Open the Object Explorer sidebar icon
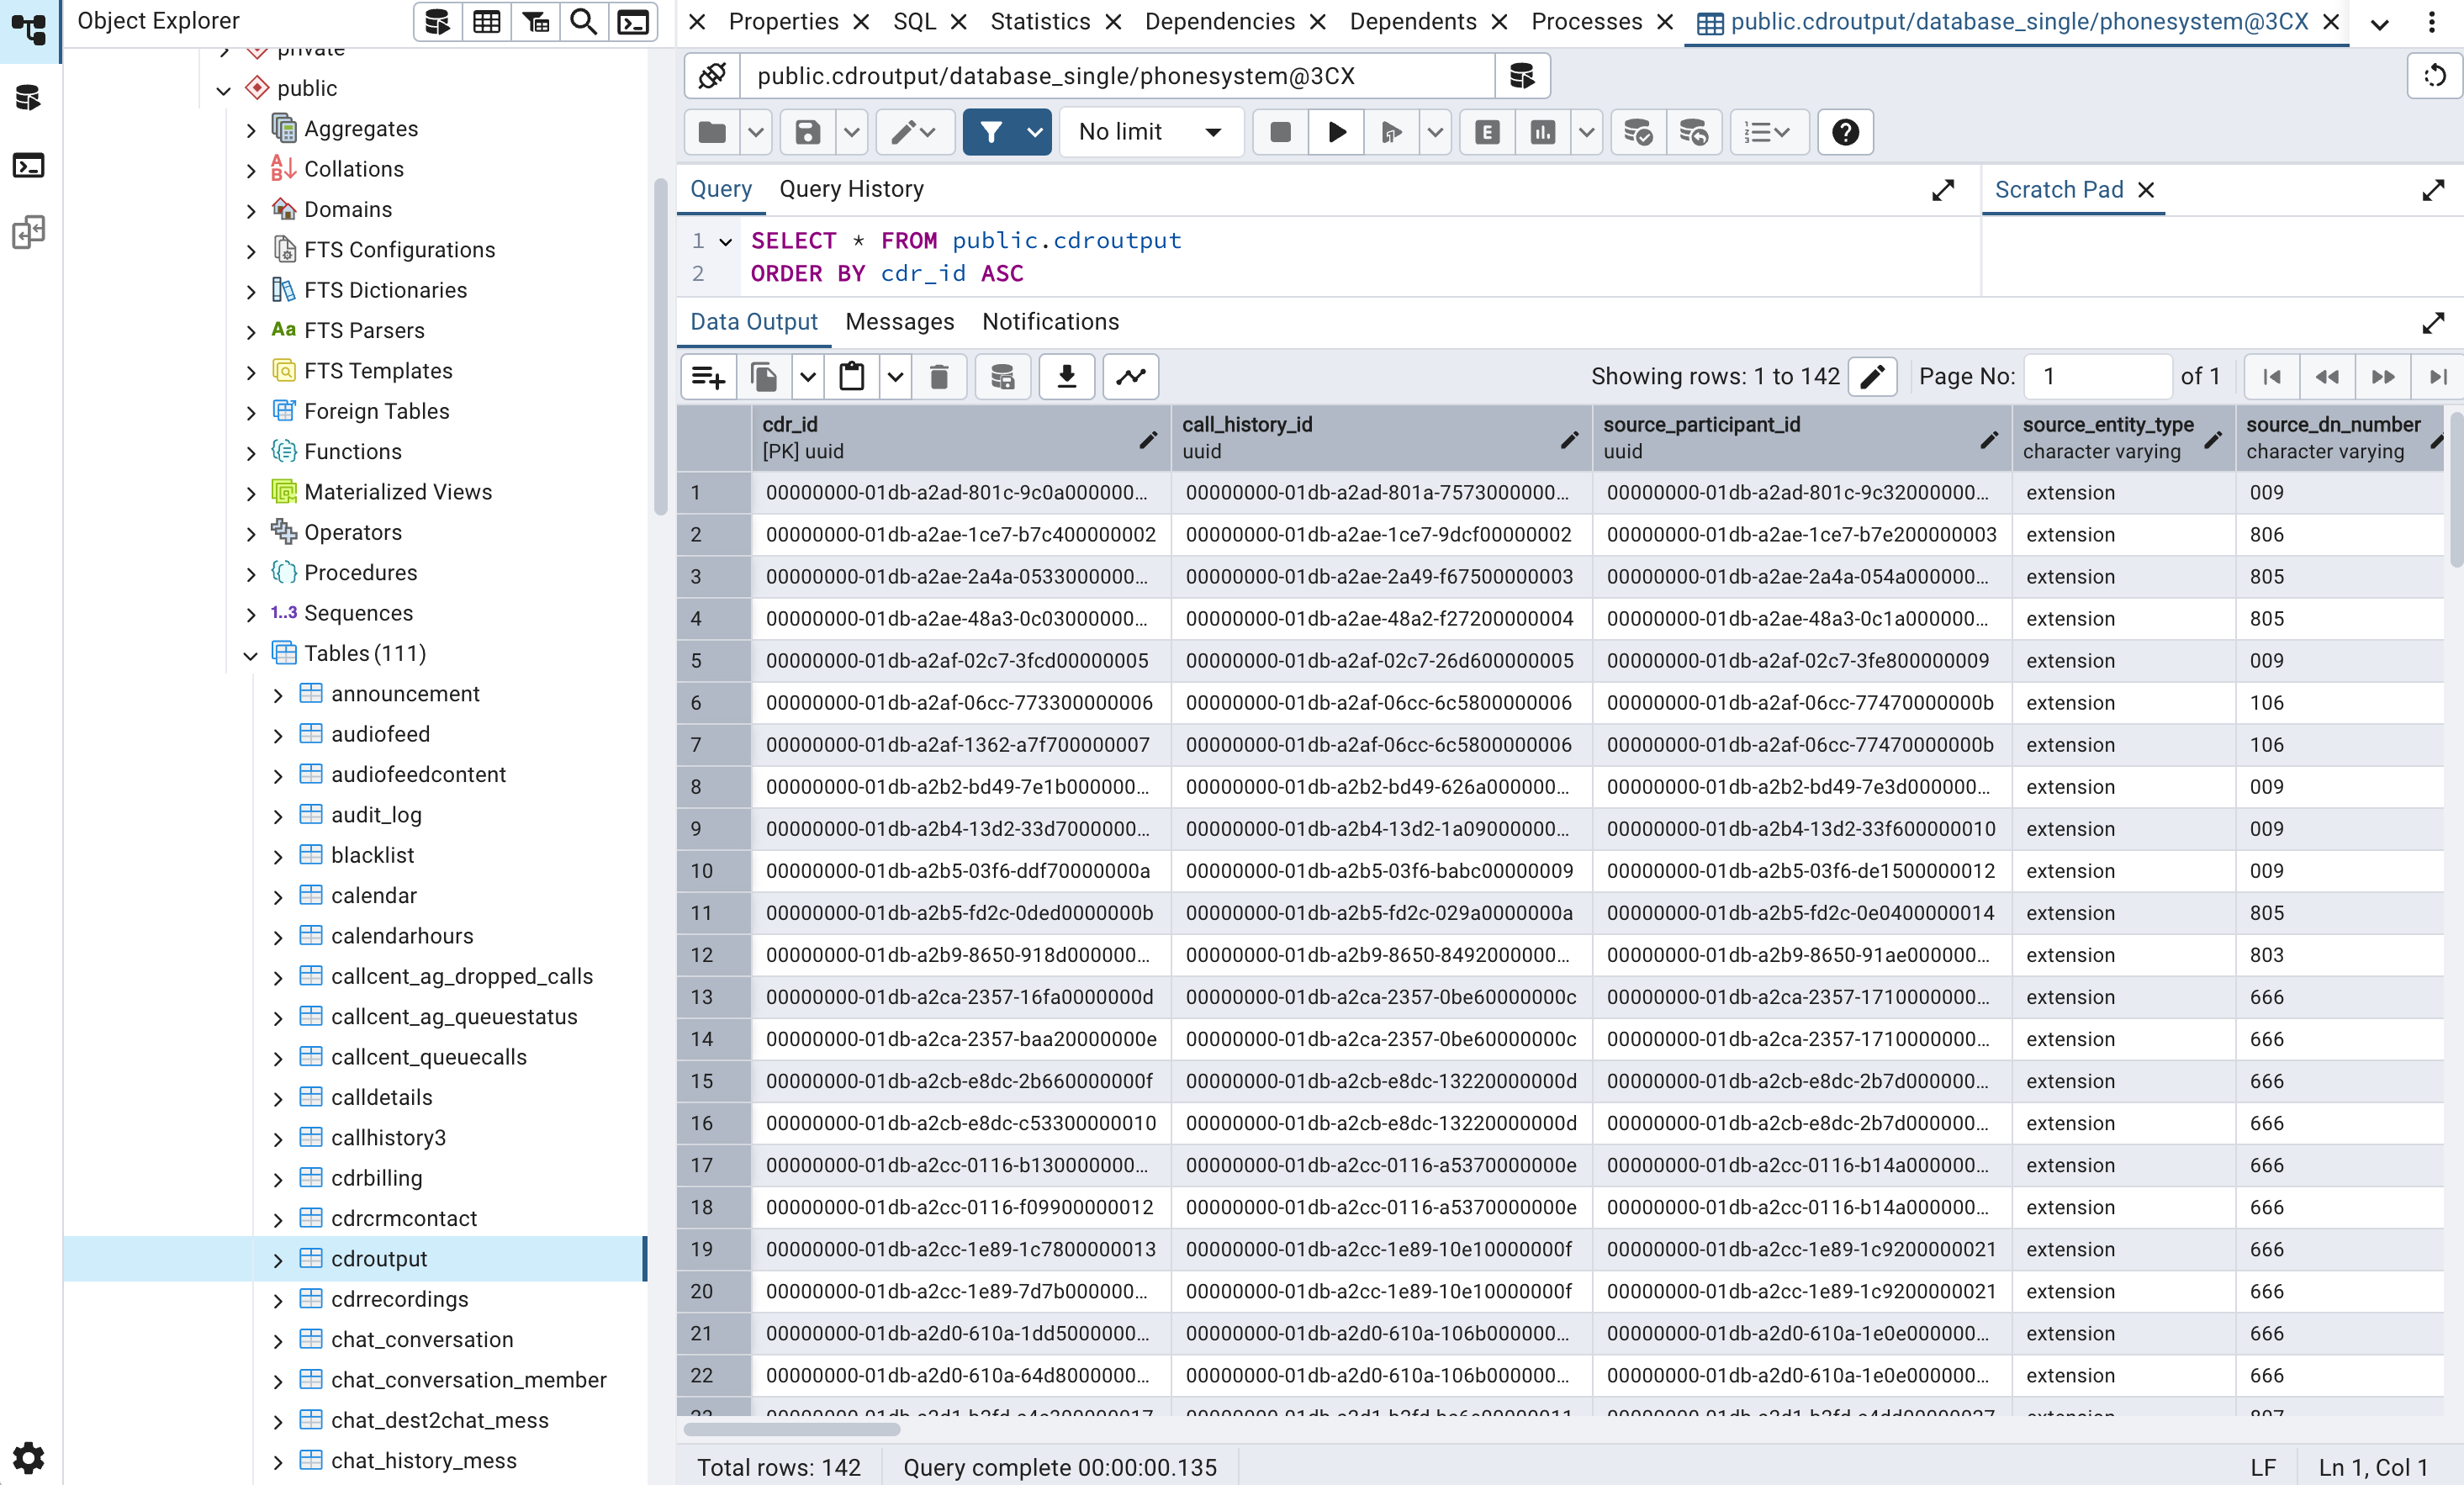The width and height of the screenshot is (2464, 1485). coord(29,30)
